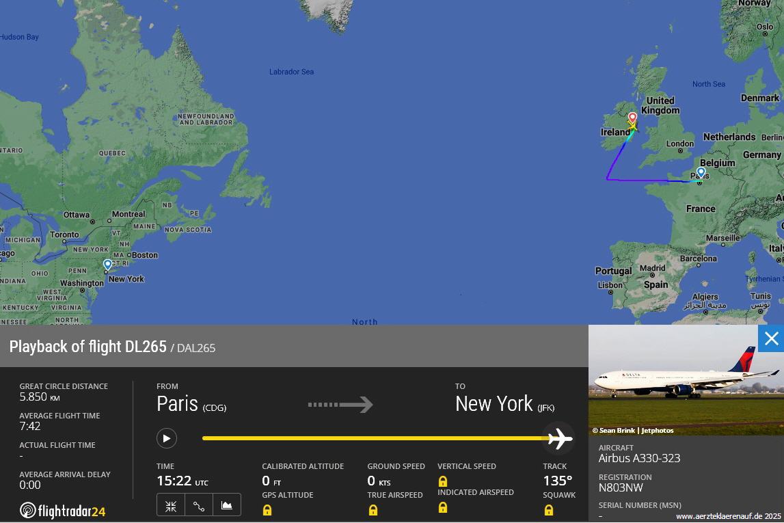The image size is (784, 523).
Task: Click the Paris (CDG) origin label
Action: pos(191,404)
